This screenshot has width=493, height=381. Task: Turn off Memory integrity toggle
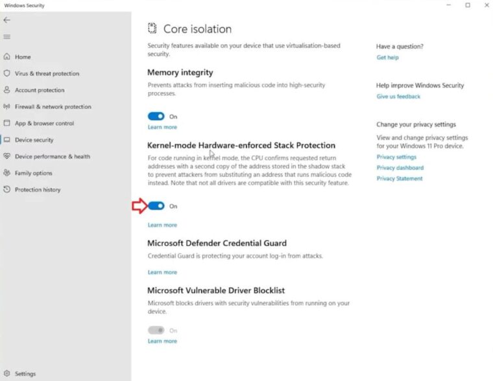pos(156,116)
